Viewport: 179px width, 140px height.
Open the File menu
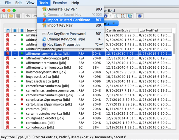[x=8, y=3]
